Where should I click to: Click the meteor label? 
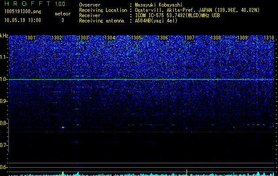tap(63, 14)
